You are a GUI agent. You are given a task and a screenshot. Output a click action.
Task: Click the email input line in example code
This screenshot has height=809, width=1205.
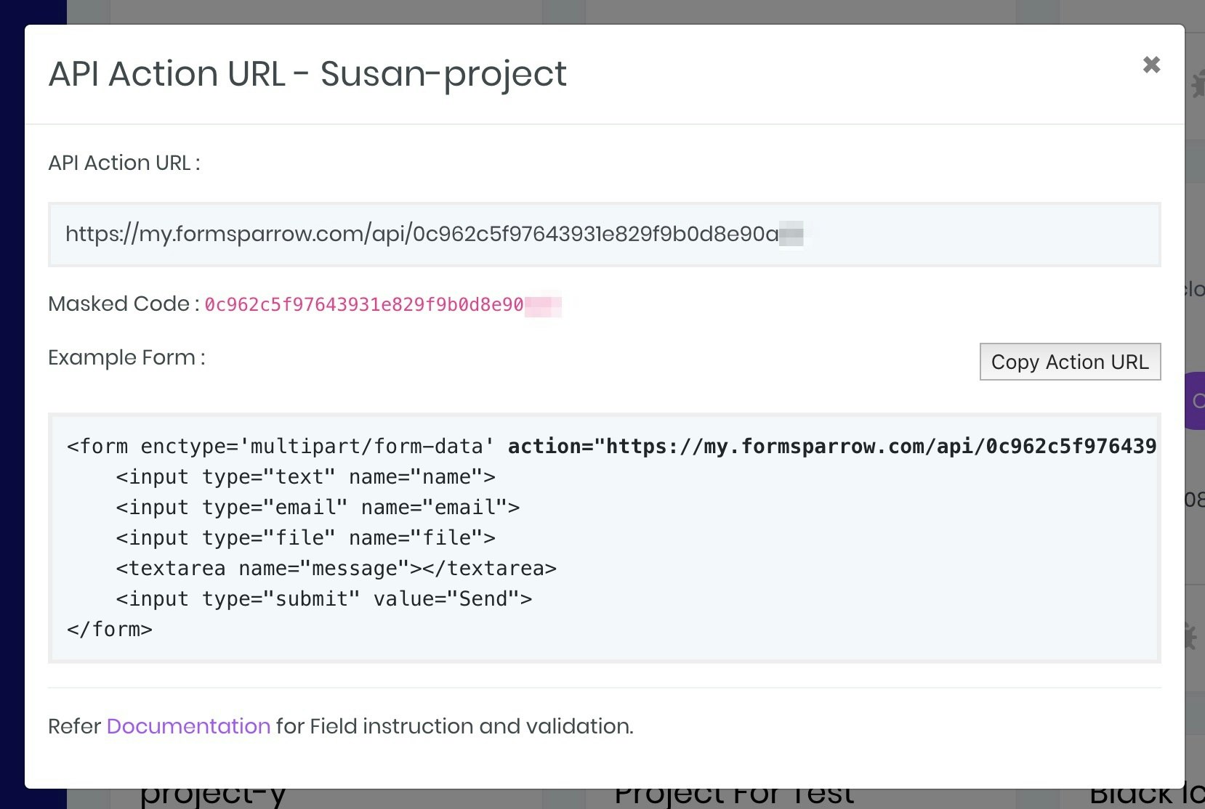pos(318,508)
